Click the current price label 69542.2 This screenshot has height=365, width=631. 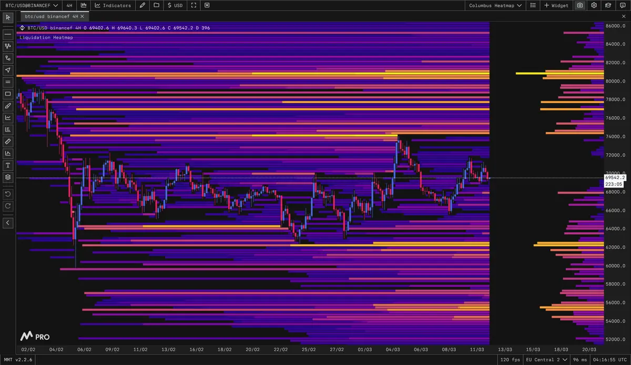(615, 178)
